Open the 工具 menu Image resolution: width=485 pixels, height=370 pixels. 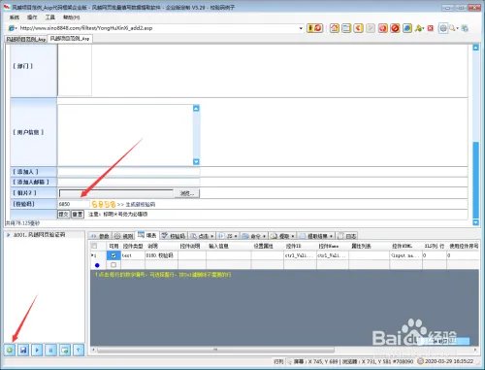pyautogui.click(x=49, y=17)
